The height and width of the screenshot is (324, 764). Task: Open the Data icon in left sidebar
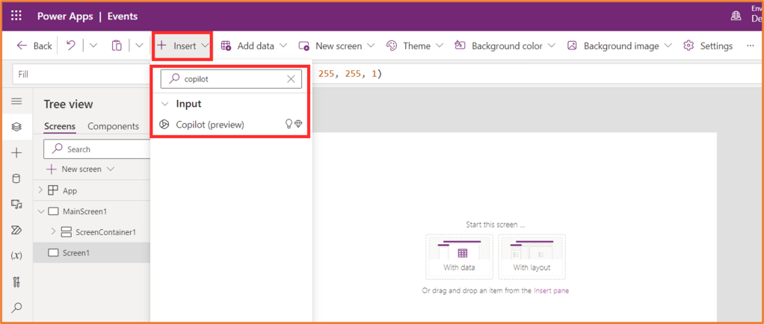[16, 178]
